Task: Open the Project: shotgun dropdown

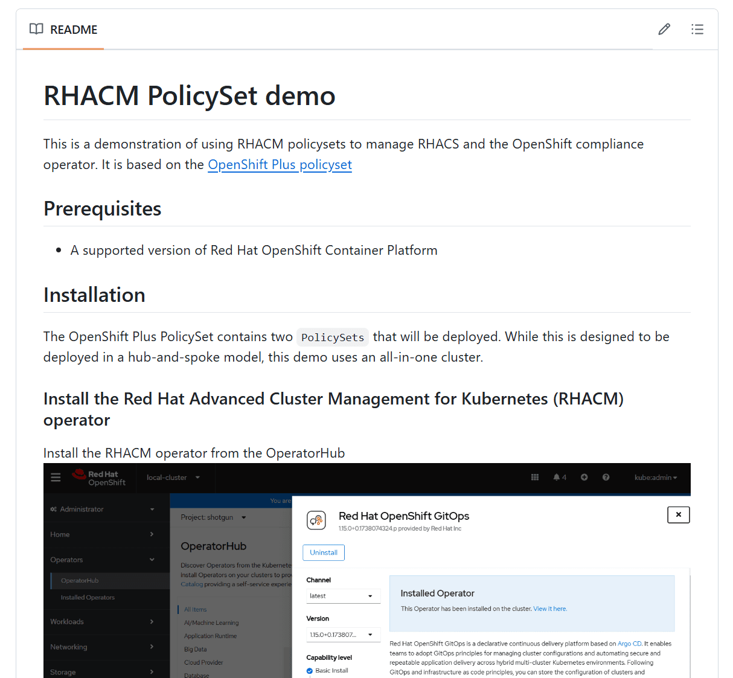Action: (214, 517)
